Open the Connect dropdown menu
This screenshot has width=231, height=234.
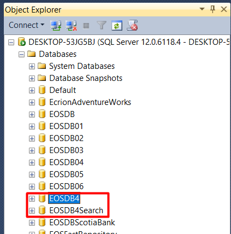(27, 25)
